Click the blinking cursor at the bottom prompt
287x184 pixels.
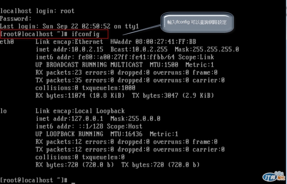click(73, 183)
